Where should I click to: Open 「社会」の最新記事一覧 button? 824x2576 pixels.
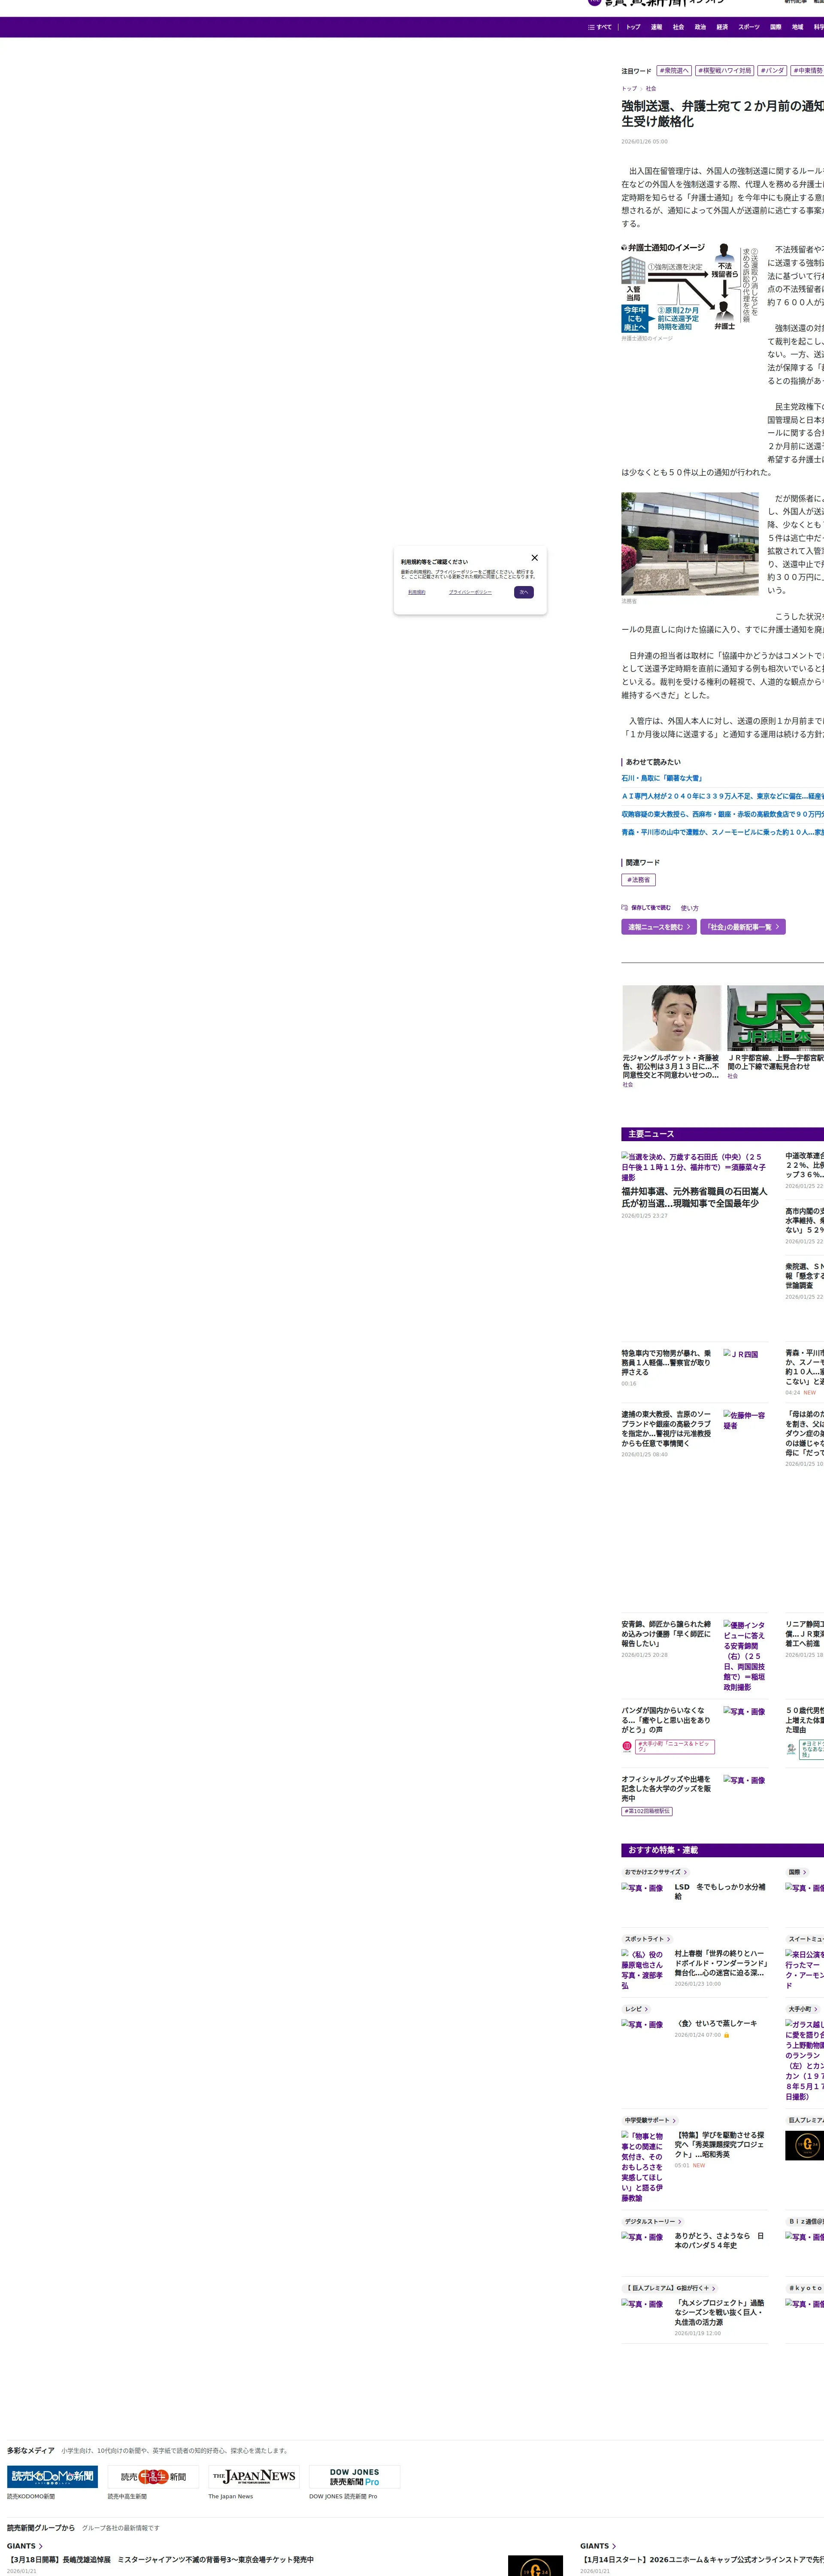pos(742,927)
